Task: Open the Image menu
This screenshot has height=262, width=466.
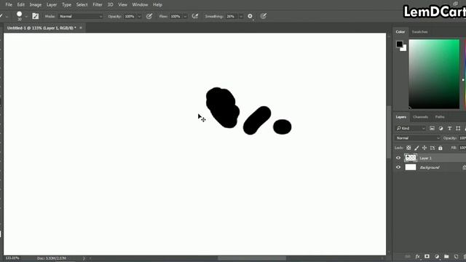Action: coord(36,5)
